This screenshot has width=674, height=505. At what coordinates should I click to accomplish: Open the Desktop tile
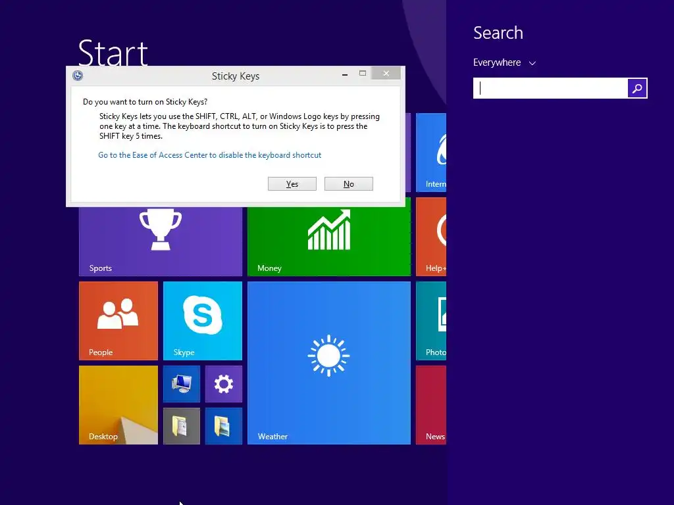118,405
